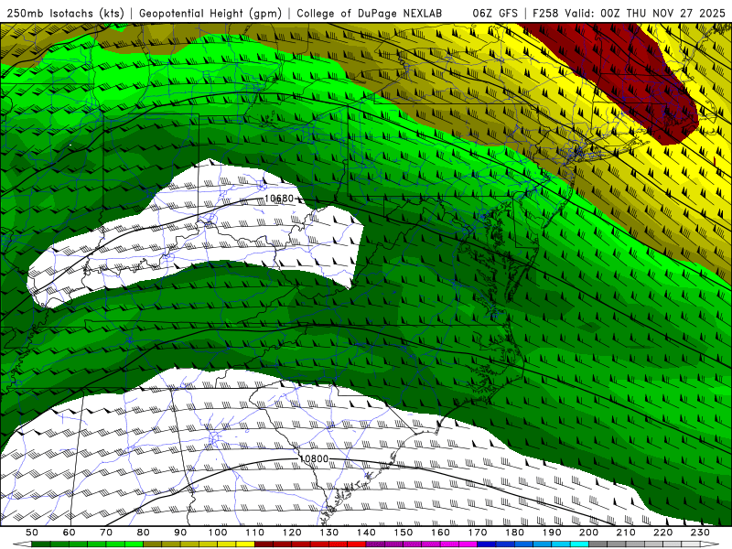Viewport: 732px width, 549px height.
Task: Click the 210 label on the color scale
Action: [x=626, y=533]
